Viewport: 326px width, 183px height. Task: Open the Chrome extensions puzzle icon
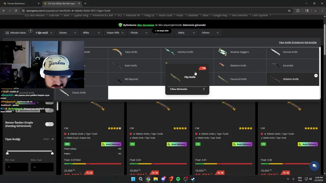pos(298,11)
